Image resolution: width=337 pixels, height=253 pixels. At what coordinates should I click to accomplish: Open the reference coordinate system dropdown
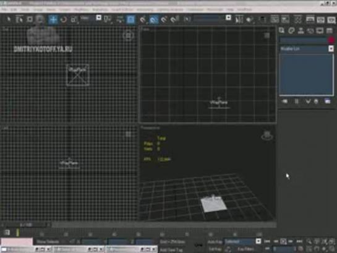90,18
